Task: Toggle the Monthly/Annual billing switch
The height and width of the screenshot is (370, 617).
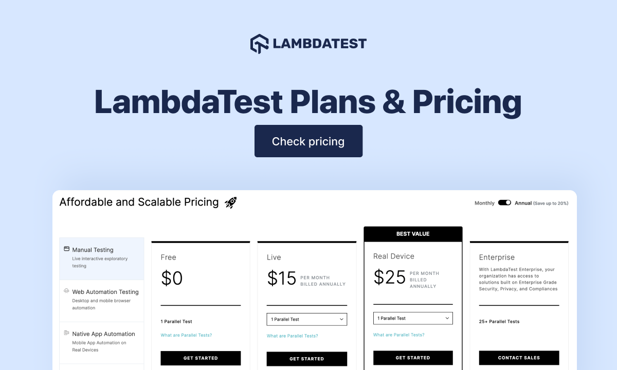Action: point(504,203)
